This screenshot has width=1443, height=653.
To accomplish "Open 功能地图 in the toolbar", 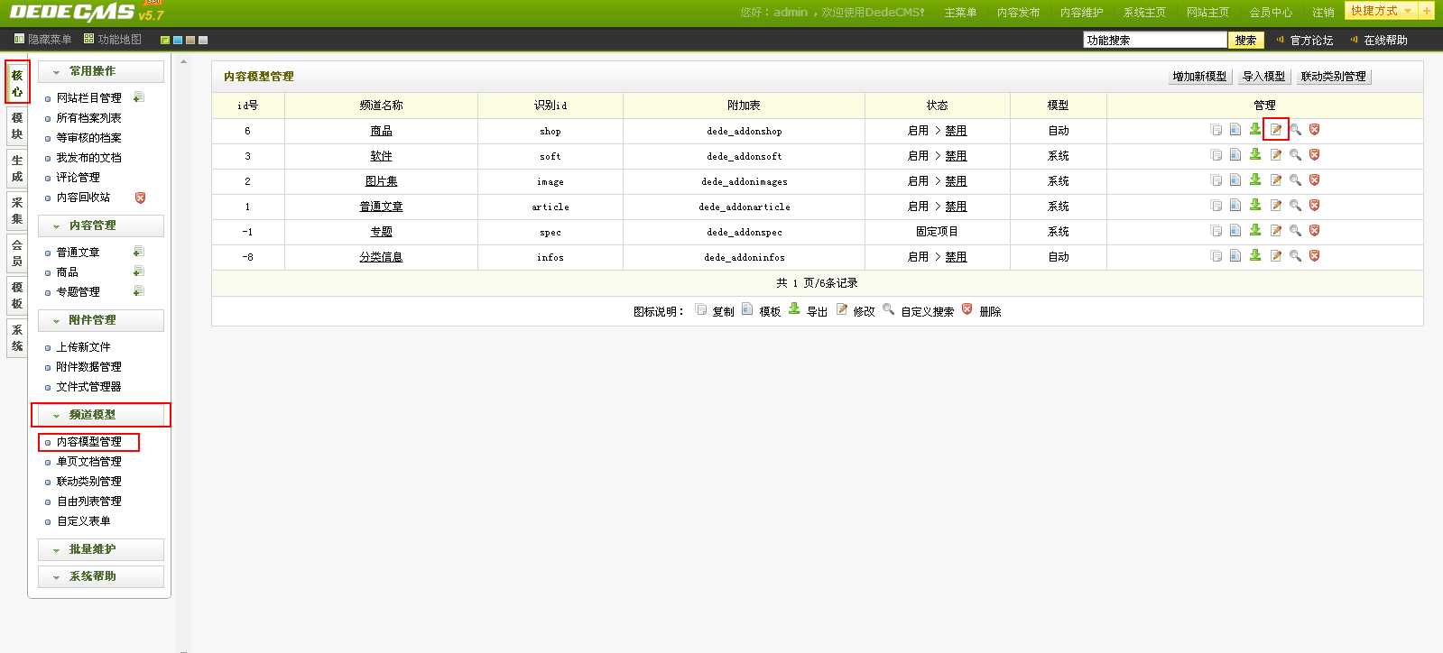I will coord(113,40).
